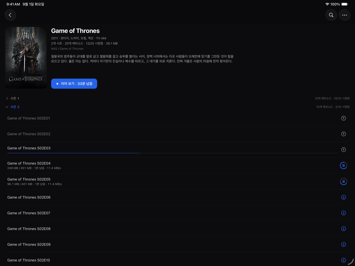Tap the uploaded icon for S02E02
This screenshot has height=266, width=355.
click(x=344, y=134)
